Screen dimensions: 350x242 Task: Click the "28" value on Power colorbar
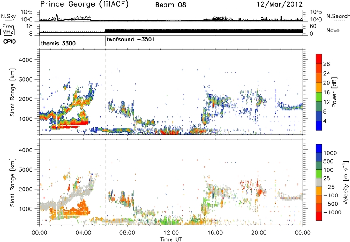point(326,64)
